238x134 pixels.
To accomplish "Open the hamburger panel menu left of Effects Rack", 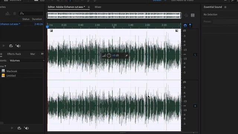I will click(x=1, y=54).
